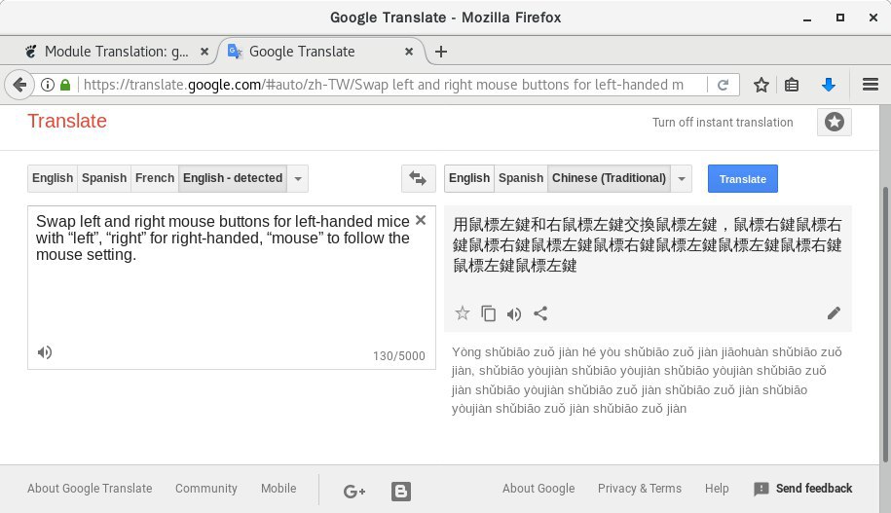Close the Module Translation tab
This screenshot has width=891, height=513.
[x=204, y=52]
